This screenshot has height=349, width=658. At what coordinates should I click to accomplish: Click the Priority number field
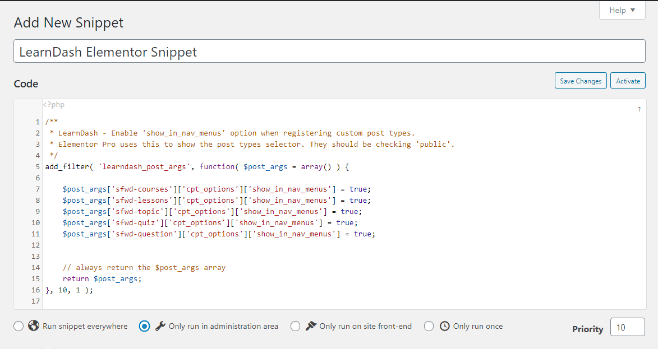(x=627, y=327)
